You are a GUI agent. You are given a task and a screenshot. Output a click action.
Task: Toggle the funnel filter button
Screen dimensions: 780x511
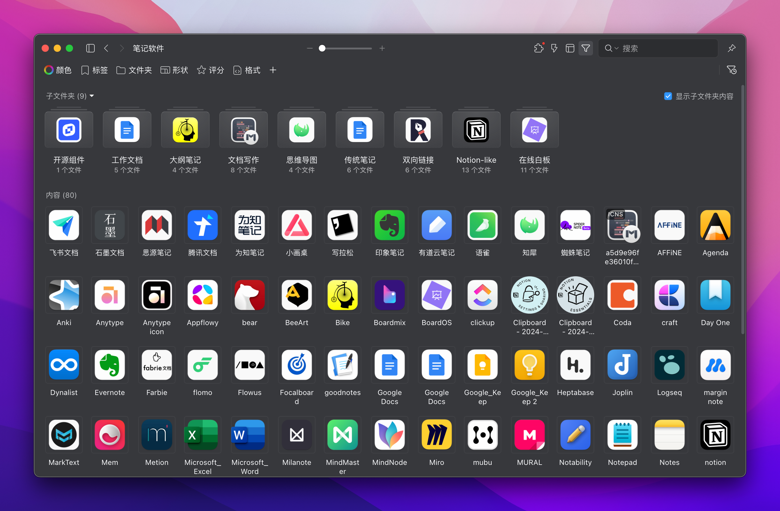[586, 49]
